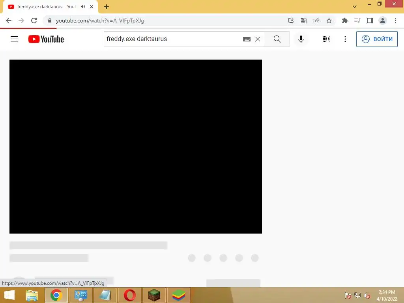Open a new browser tab
This screenshot has height=303, width=404.
(107, 7)
